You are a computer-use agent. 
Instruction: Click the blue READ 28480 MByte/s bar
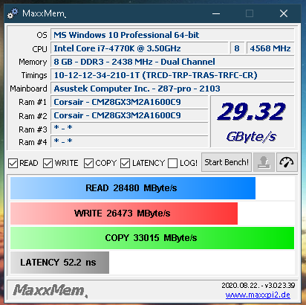[133, 188]
